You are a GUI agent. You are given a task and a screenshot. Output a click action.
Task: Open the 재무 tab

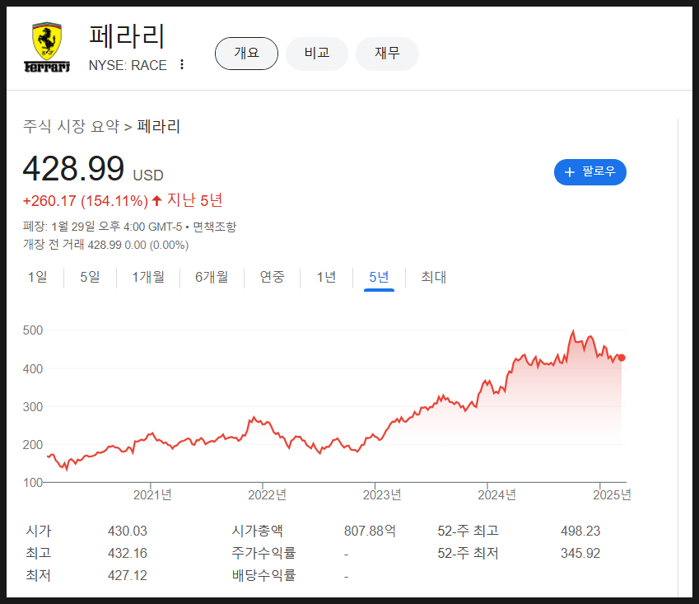[x=388, y=54]
